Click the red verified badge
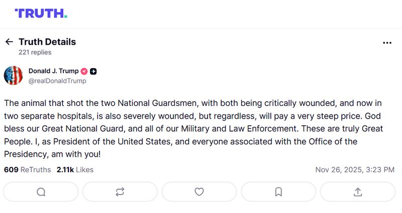The width and height of the screenshot is (402, 213). coord(84,71)
